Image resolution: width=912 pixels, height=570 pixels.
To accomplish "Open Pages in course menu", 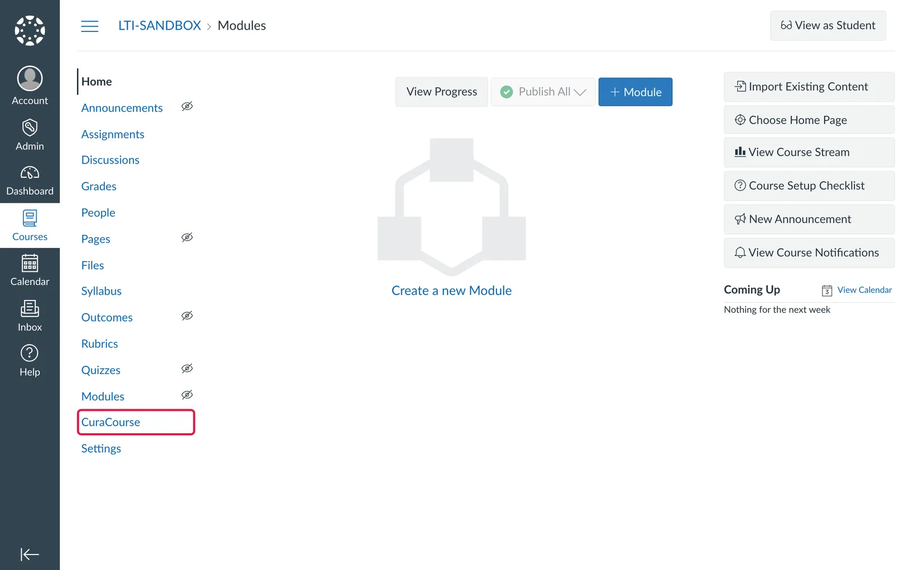I will coord(96,239).
